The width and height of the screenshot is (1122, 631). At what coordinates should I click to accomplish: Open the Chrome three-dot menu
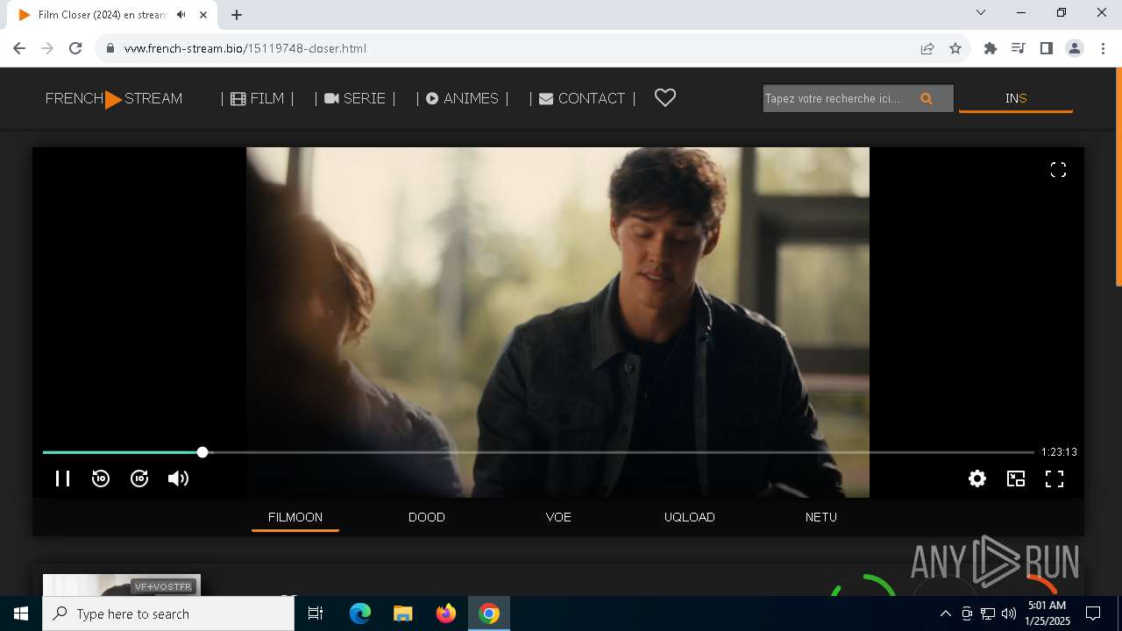[1102, 48]
